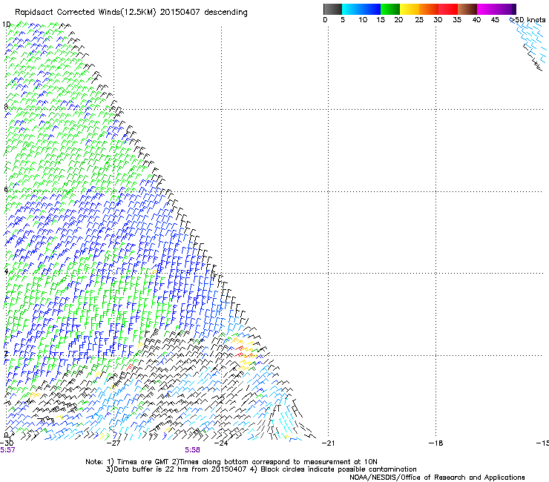Select the red 30-35 knots legend color
This screenshot has height=482, width=549.
coord(448,9)
